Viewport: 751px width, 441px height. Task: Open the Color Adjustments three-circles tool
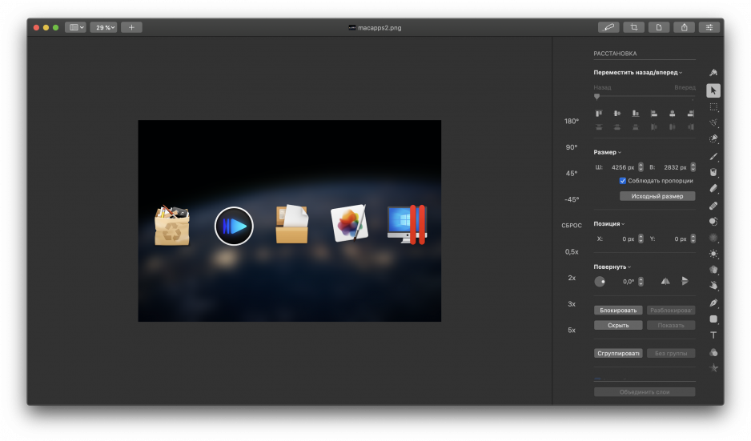point(713,352)
